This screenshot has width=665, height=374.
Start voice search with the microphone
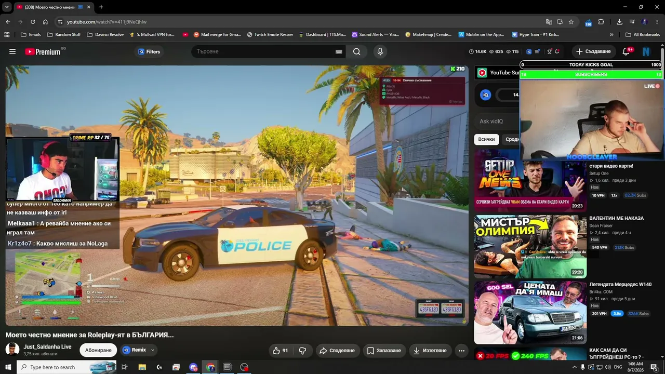point(380,51)
